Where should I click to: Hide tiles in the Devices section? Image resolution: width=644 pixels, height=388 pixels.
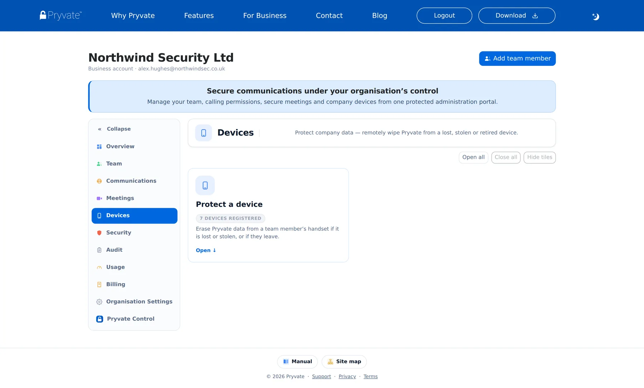coord(540,157)
